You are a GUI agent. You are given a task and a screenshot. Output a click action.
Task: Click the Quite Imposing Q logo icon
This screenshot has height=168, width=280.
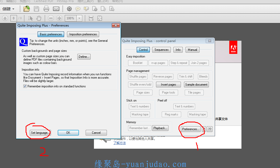[24, 42]
